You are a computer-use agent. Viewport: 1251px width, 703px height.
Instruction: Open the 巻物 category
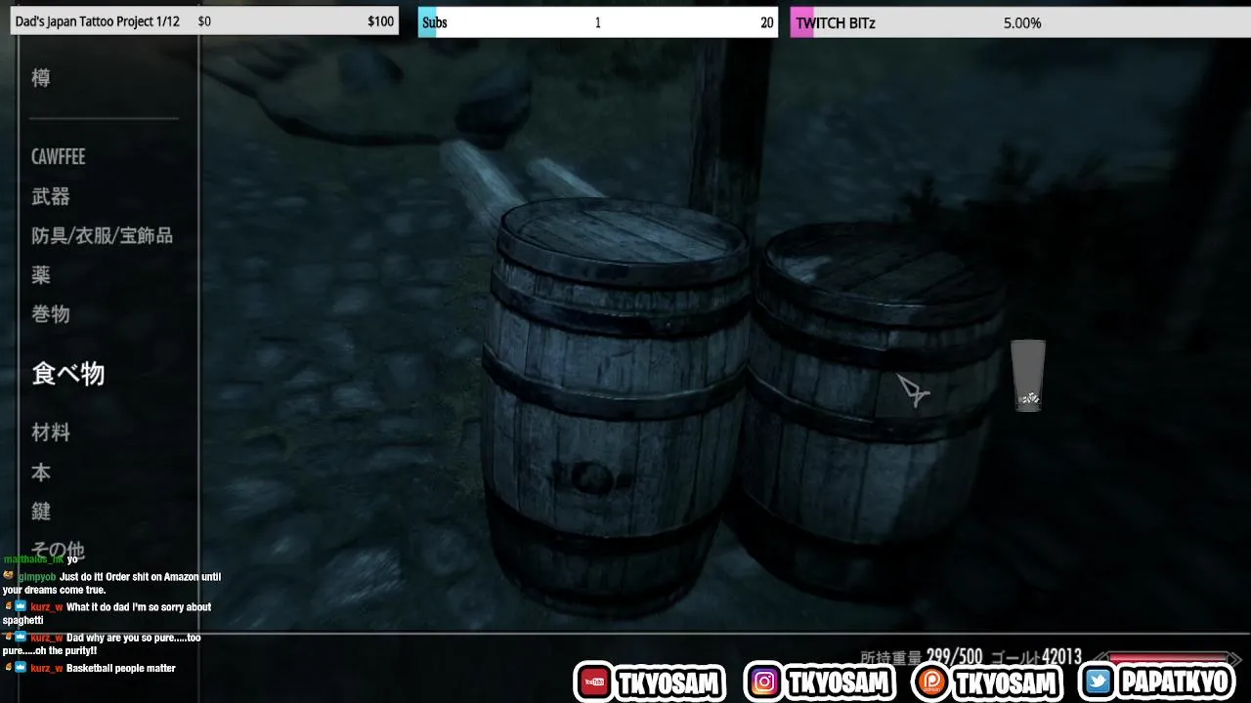(51, 313)
